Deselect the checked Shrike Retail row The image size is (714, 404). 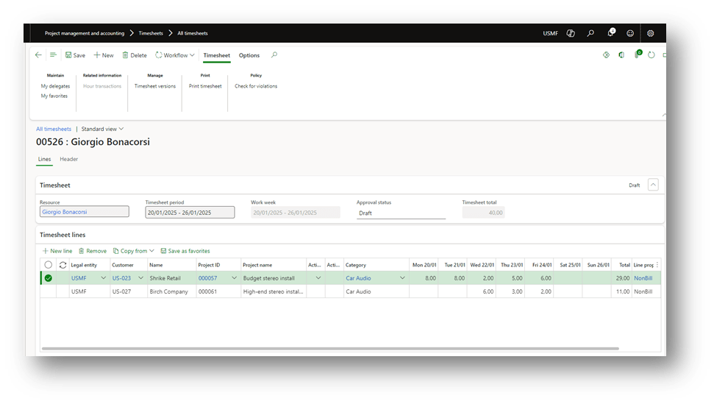click(x=49, y=278)
